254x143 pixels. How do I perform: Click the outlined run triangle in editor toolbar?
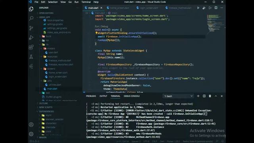[x=210, y=8]
